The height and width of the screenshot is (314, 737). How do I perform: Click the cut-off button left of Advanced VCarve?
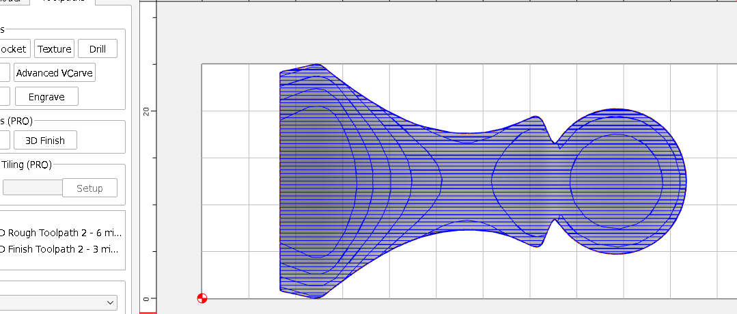pyautogui.click(x=5, y=73)
